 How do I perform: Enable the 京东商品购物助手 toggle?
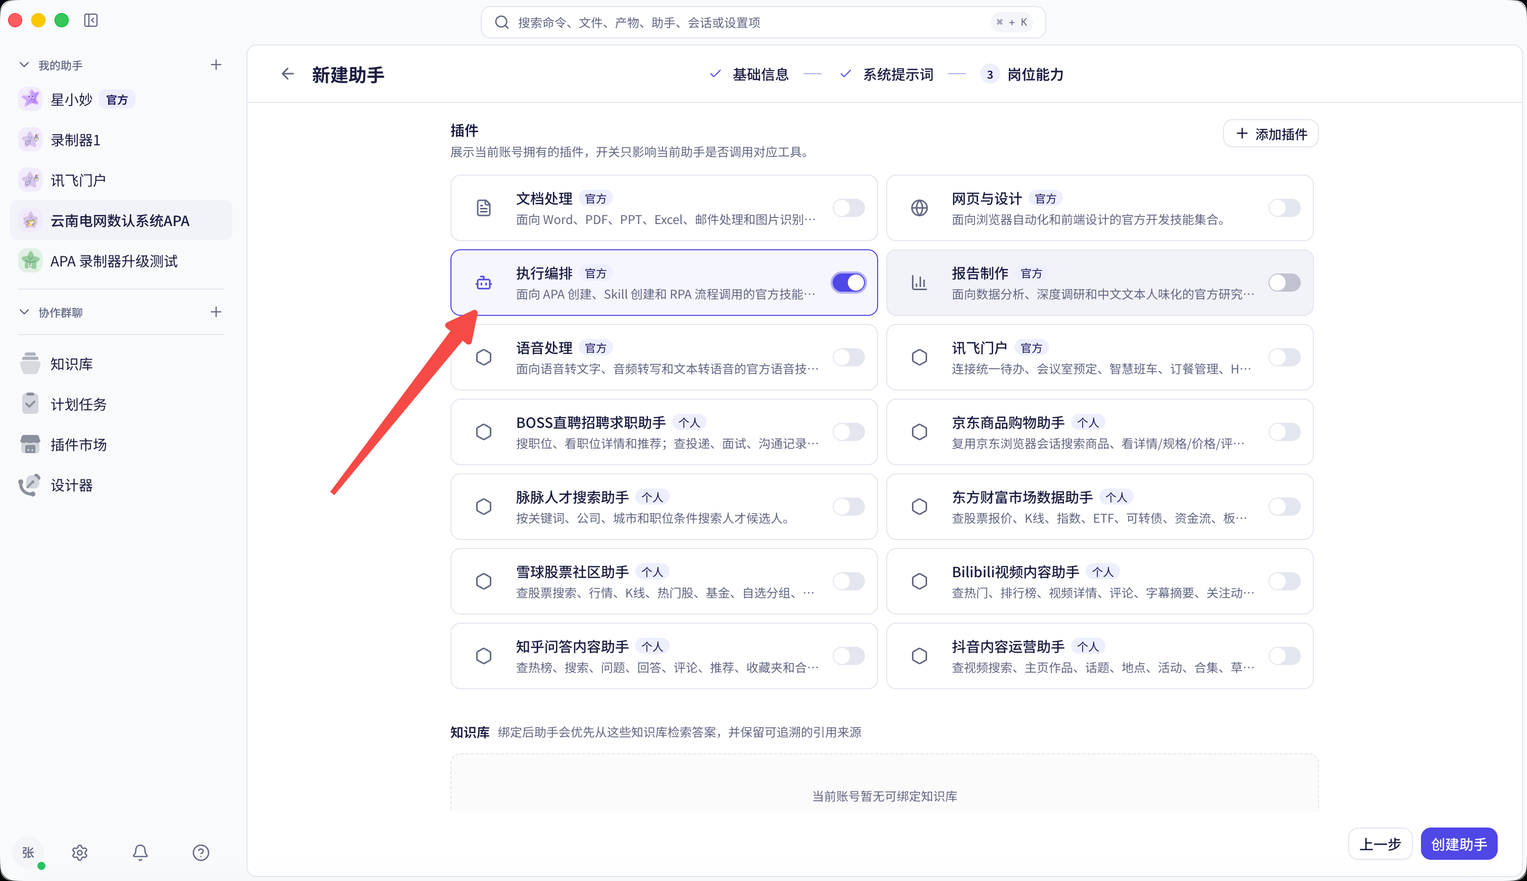pyautogui.click(x=1284, y=431)
